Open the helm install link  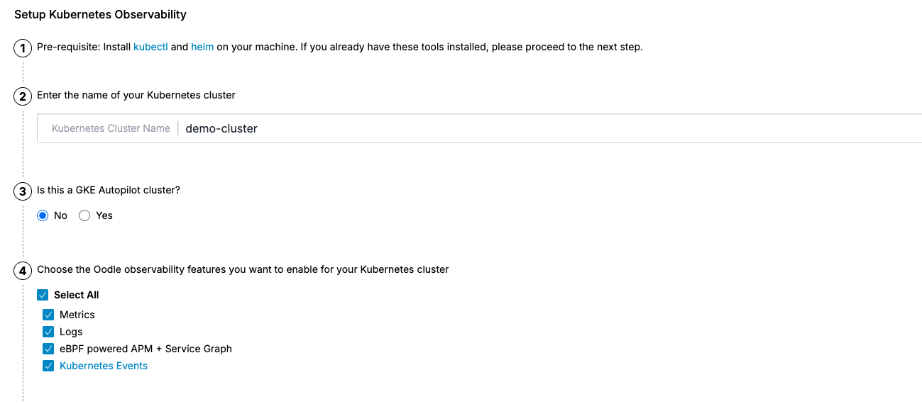click(202, 47)
